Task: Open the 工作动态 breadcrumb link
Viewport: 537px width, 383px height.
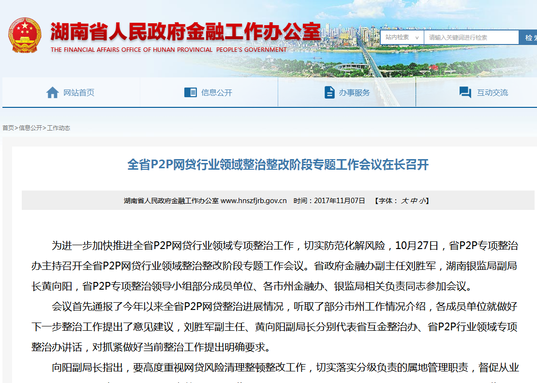Action: click(x=59, y=128)
